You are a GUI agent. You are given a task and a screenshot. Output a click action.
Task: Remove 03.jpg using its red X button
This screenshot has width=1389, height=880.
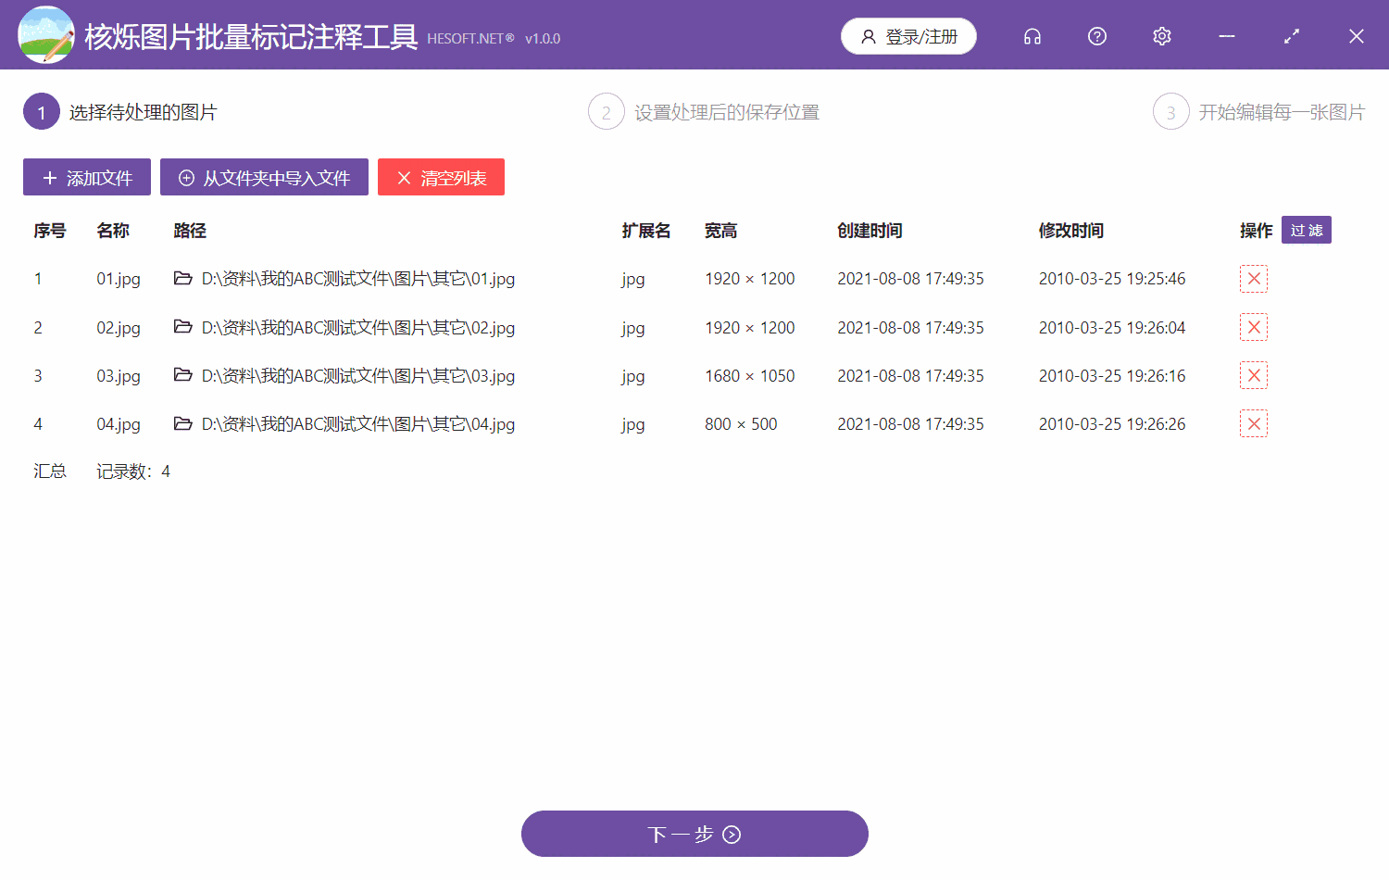[1254, 375]
